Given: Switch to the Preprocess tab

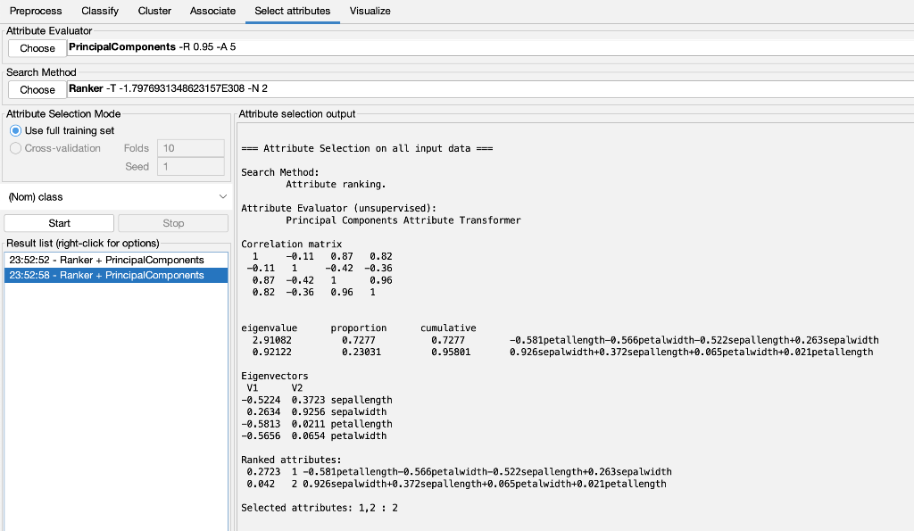Looking at the screenshot, I should click(x=36, y=12).
